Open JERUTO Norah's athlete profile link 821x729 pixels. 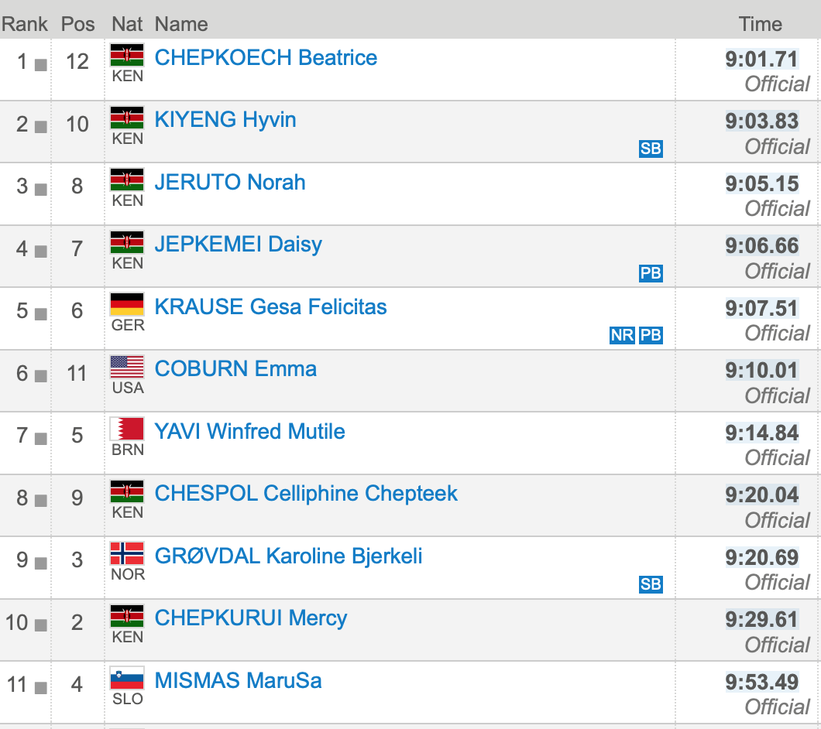click(230, 183)
